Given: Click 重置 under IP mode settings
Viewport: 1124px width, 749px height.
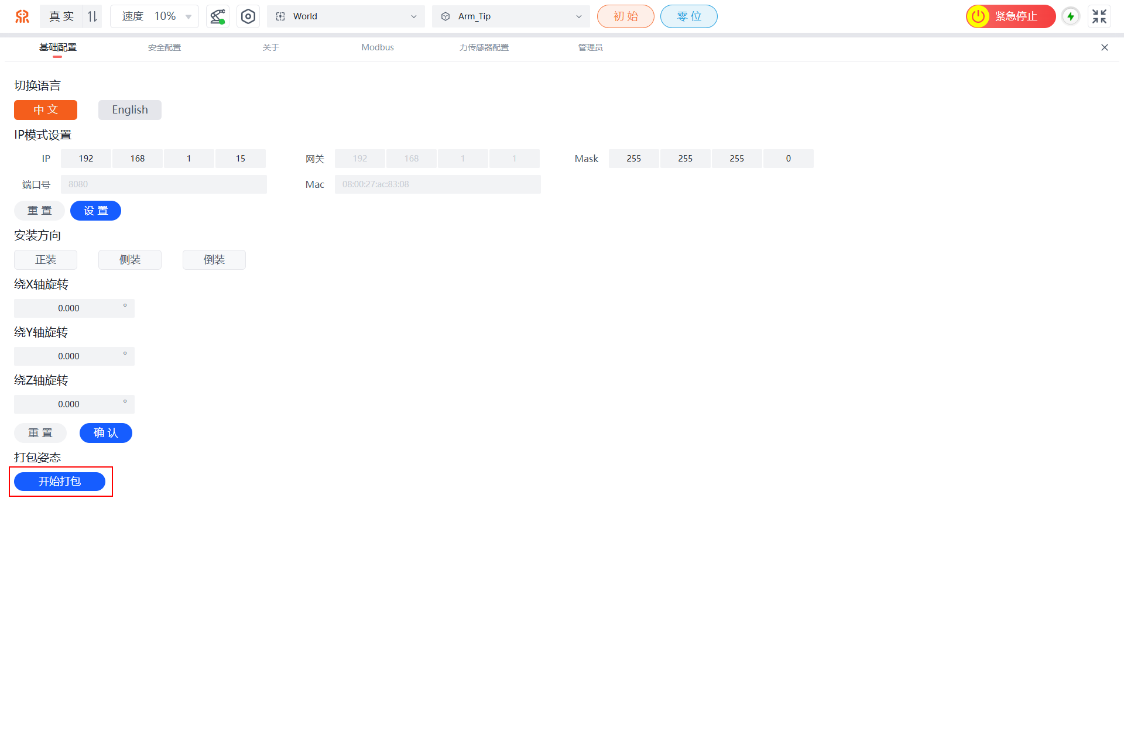Looking at the screenshot, I should pyautogui.click(x=39, y=211).
